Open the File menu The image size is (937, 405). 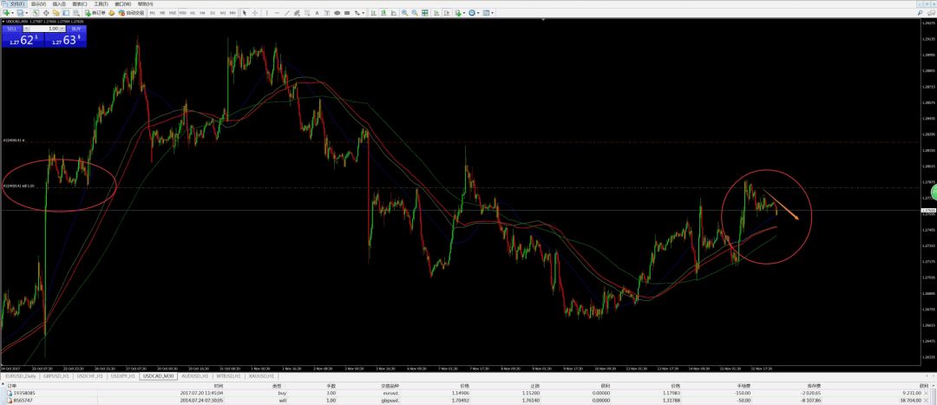tap(17, 4)
